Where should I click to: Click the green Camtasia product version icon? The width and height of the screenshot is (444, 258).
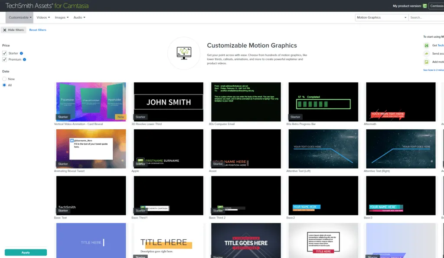click(x=425, y=6)
